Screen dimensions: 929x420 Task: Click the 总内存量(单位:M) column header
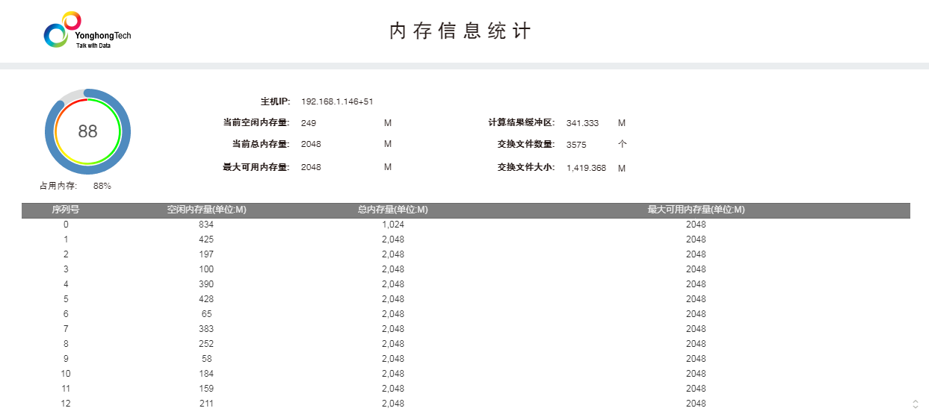click(x=392, y=210)
